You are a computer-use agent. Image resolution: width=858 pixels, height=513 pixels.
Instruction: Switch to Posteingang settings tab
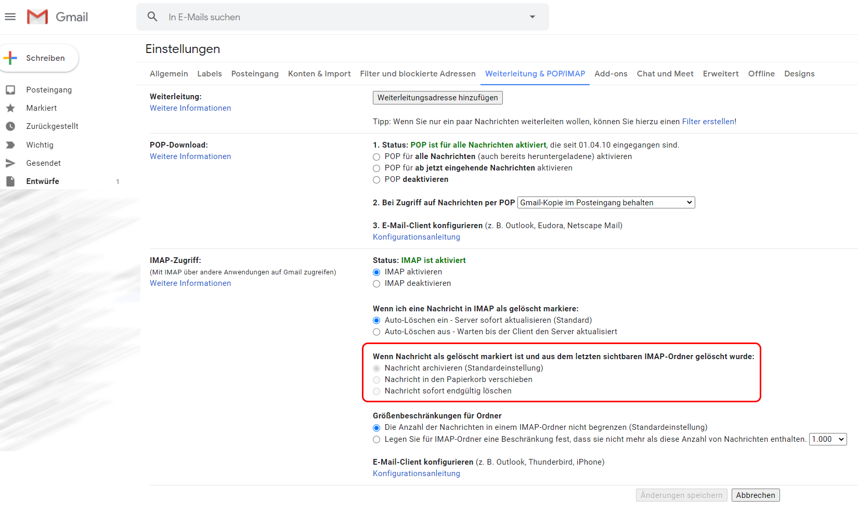255,74
